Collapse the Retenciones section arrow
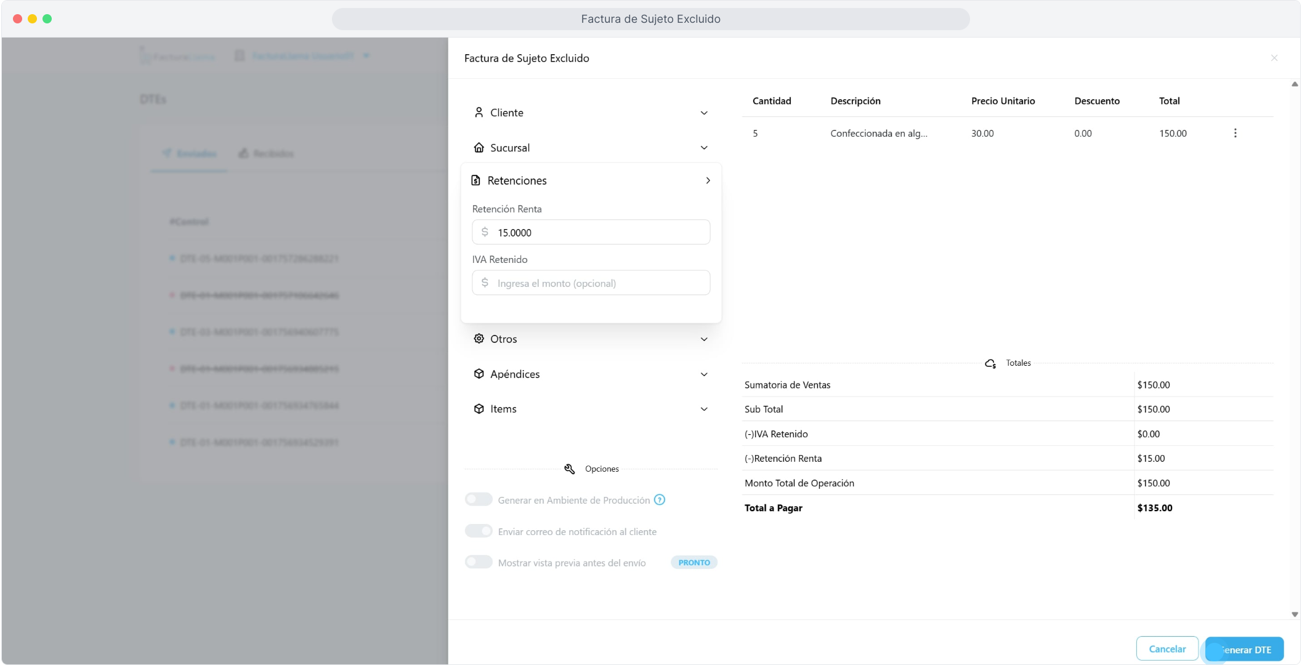Viewport: 1302px width, 665px height. tap(708, 180)
